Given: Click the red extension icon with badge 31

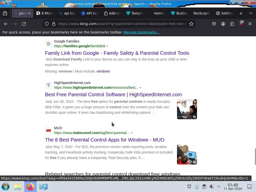Looking at the screenshot, I should [x=241, y=23].
